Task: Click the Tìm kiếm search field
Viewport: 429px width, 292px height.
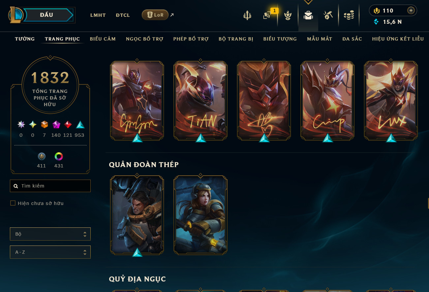Action: tap(50, 186)
